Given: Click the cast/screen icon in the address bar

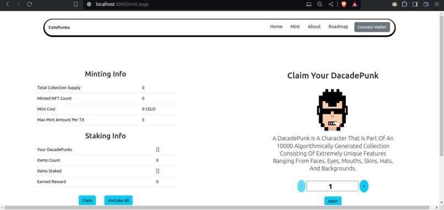Looking at the screenshot, I should (x=309, y=4).
